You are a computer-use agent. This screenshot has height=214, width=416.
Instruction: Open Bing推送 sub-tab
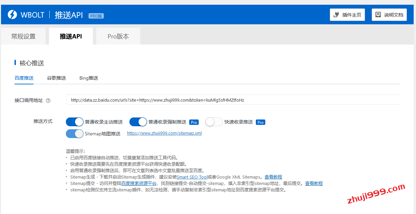click(x=89, y=78)
